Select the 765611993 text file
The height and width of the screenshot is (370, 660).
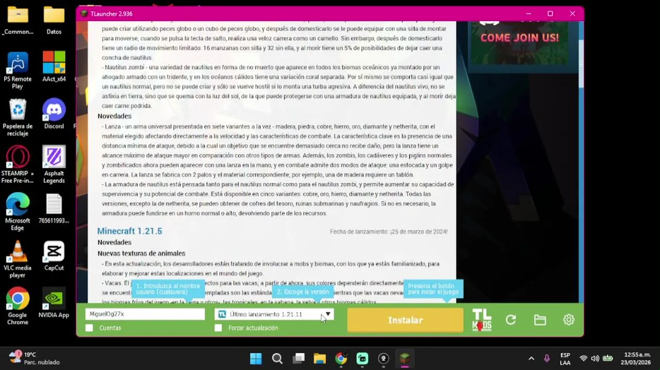coord(54,208)
